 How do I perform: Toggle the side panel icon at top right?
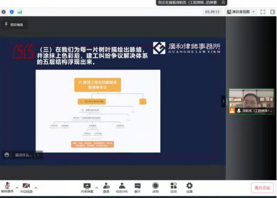coord(272,12)
